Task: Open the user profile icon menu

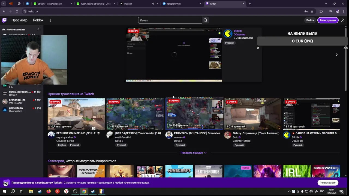Action: 343,20
